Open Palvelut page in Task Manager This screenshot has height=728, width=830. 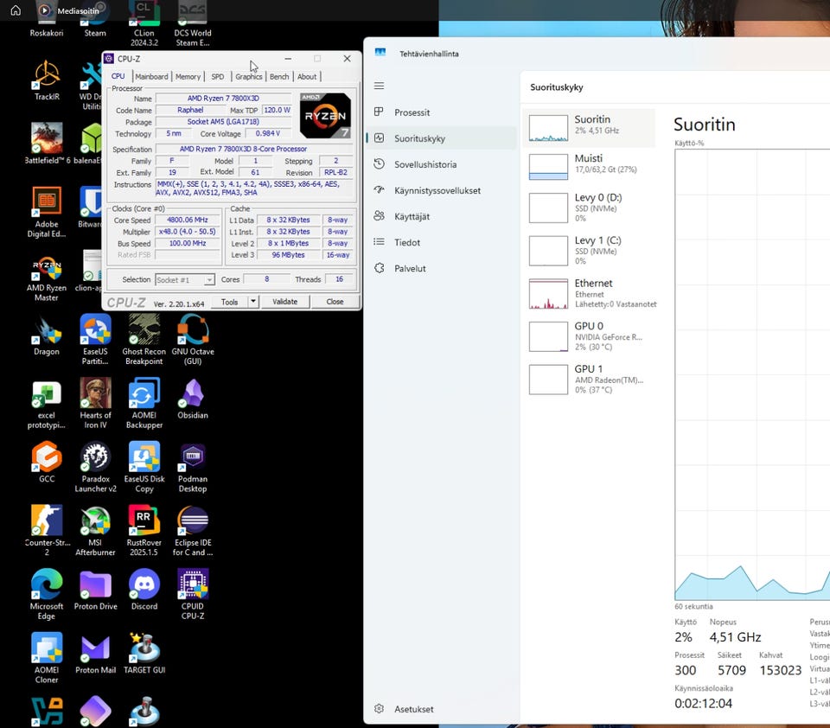[442, 268]
